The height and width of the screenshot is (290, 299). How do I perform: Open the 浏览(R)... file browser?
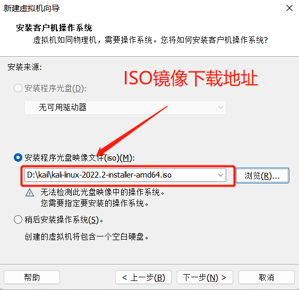click(x=262, y=175)
